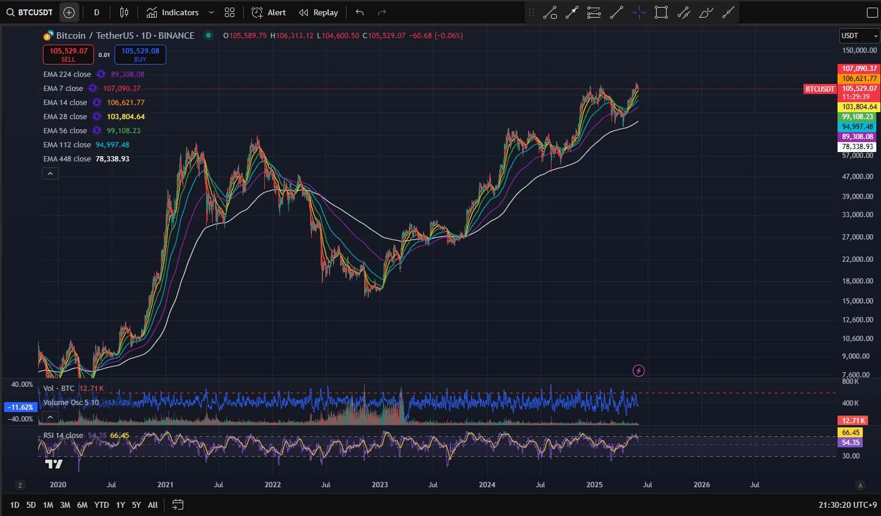881x516 pixels.
Task: Open the candlestick chart type selector
Action: pos(124,12)
